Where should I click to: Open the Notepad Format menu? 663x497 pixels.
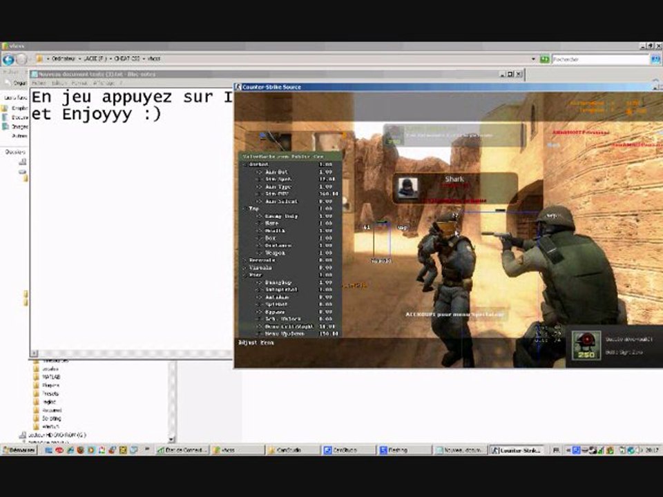[79, 84]
